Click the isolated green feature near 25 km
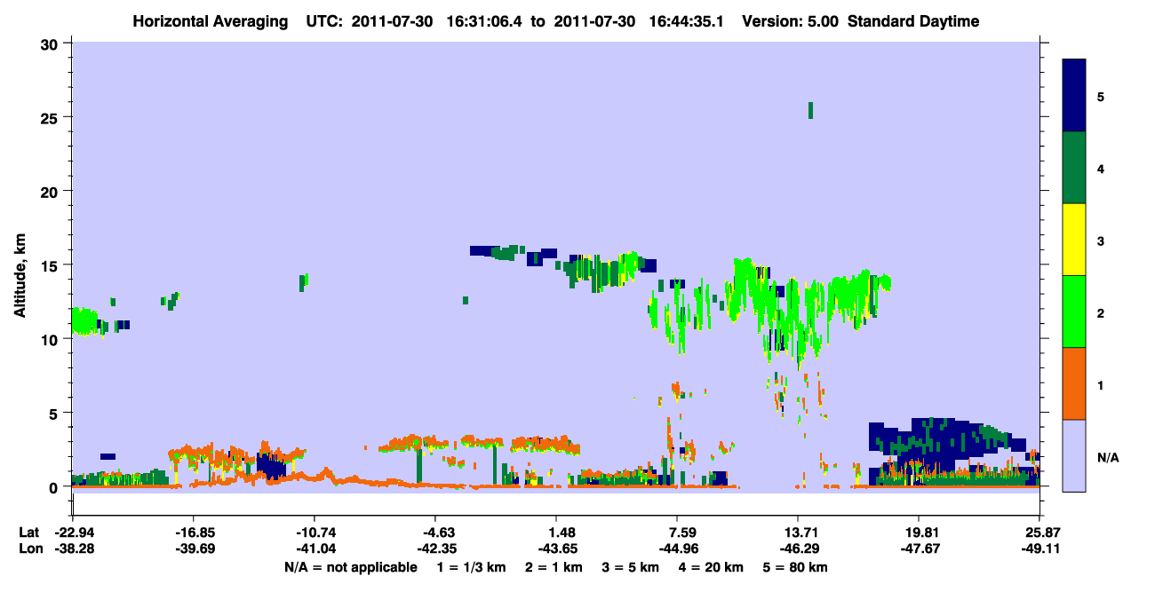This screenshot has height=592, width=1155. [x=810, y=110]
